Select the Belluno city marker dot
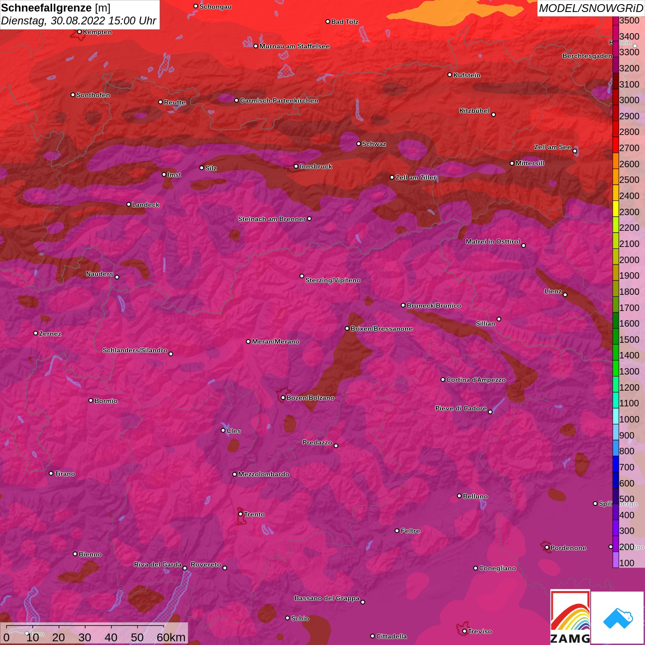The image size is (645, 645). pos(459,496)
